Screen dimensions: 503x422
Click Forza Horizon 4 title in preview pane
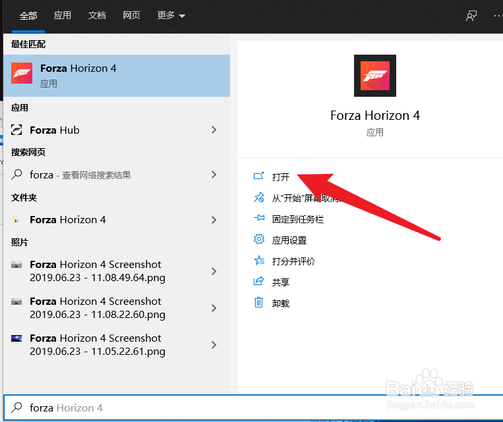click(x=375, y=115)
